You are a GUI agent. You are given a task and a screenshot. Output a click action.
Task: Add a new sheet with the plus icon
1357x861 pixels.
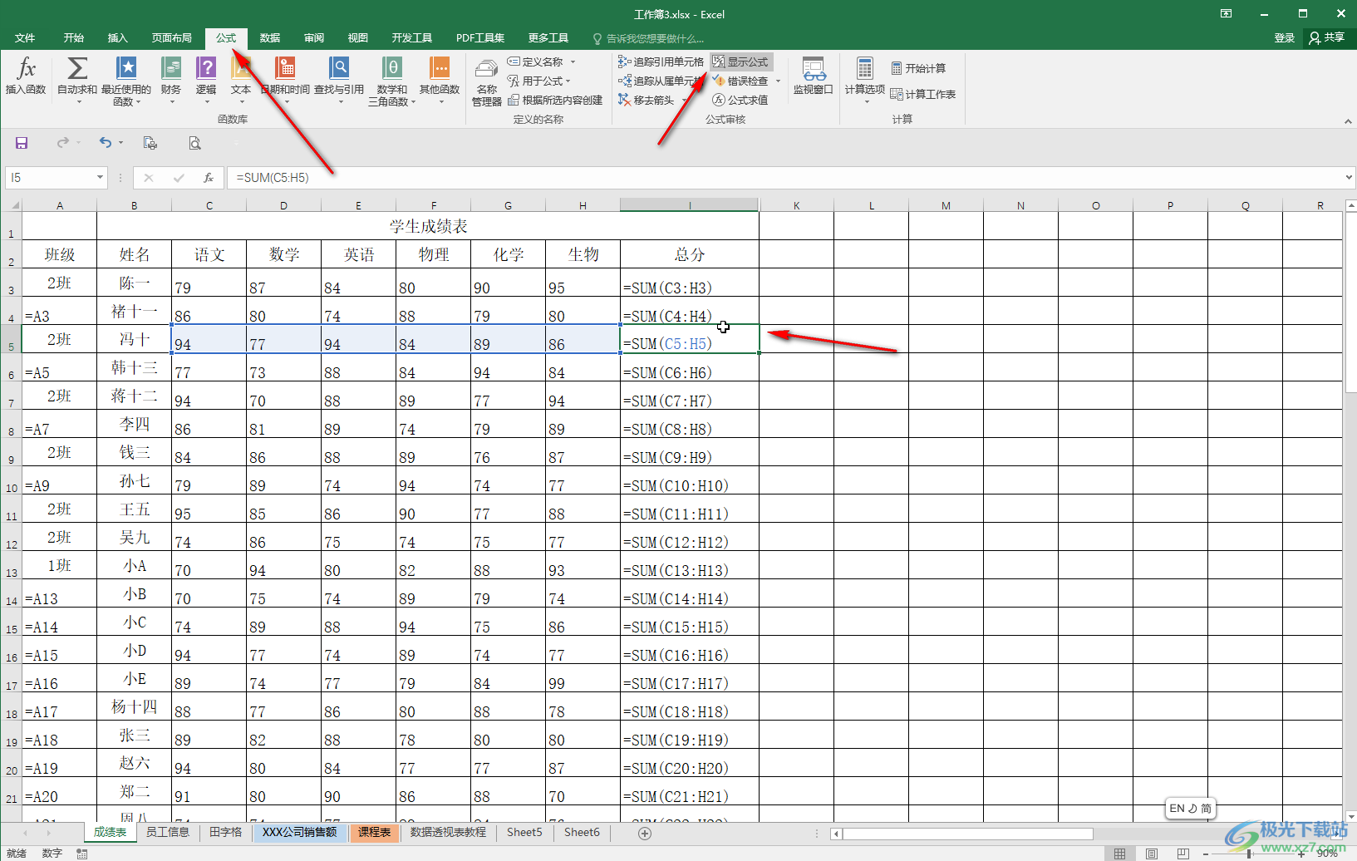645,833
